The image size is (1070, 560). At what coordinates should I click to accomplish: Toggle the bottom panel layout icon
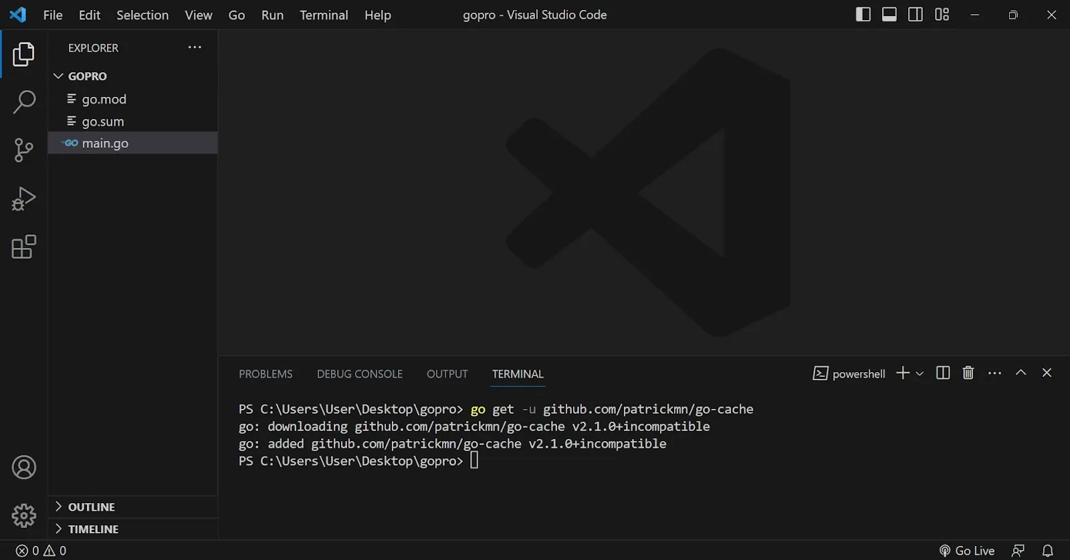(889, 15)
